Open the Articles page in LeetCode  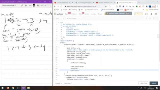click(x=93, y=14)
